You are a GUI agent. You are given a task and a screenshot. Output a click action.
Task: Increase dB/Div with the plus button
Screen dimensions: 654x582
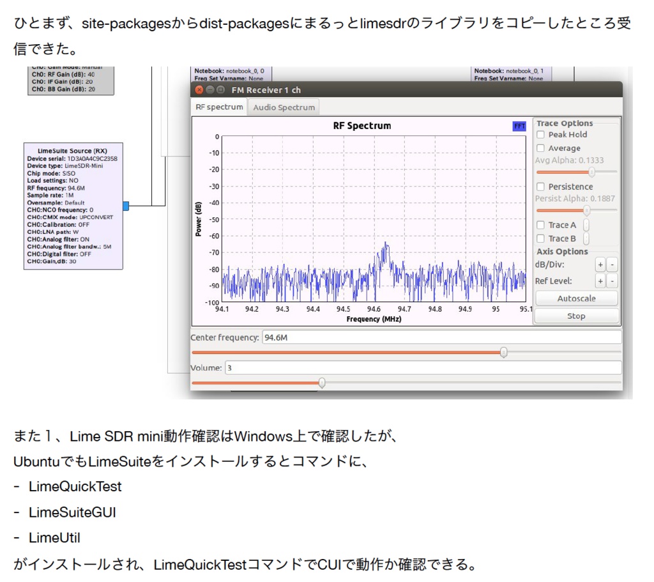(600, 264)
